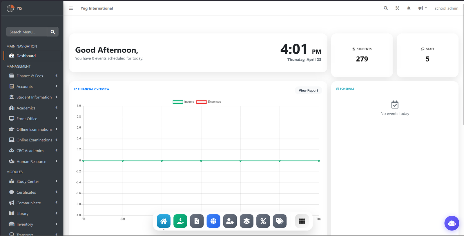This screenshot has height=236, width=464.
Task: Click the notifications bell icon
Action: (x=409, y=8)
